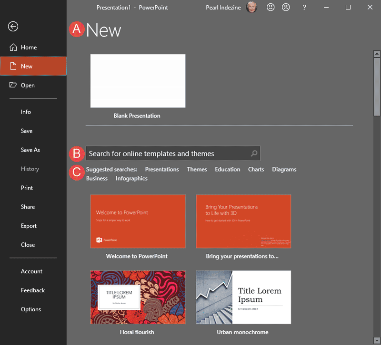
Task: Click the Infographics suggested search link
Action: (x=131, y=178)
